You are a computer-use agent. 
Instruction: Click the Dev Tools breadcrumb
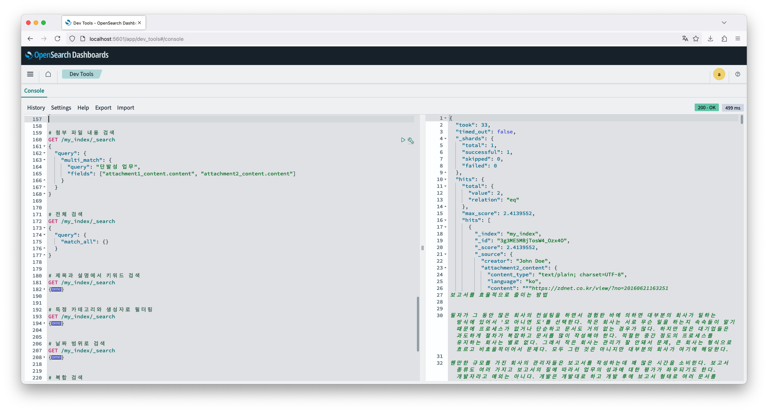point(81,74)
